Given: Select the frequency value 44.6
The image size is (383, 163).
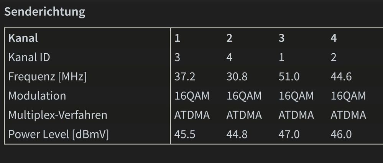Looking at the screenshot, I should coord(341,77).
